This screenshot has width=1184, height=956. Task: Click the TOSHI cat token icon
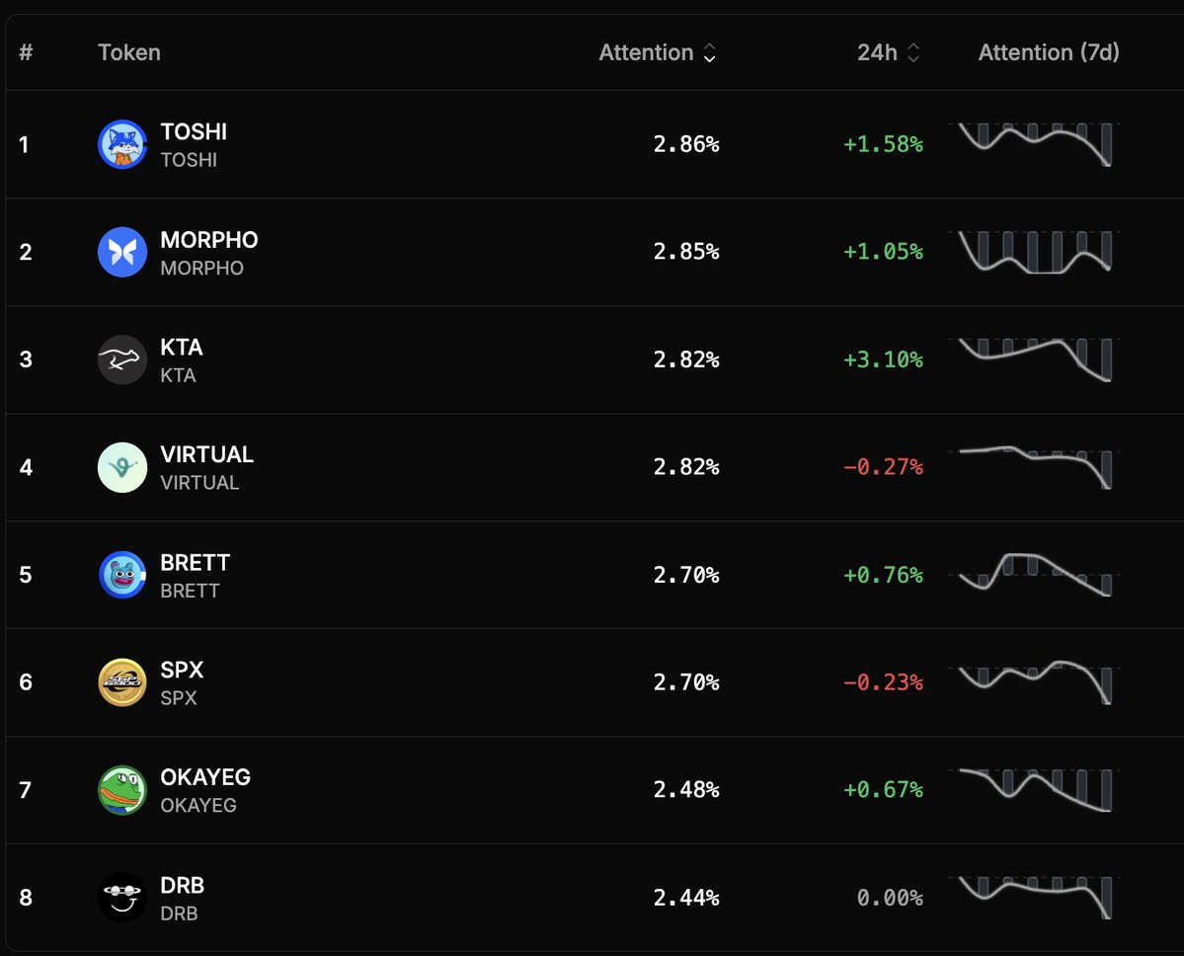click(122, 144)
